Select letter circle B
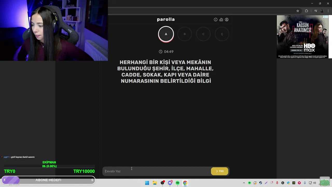The image size is (332, 187). click(x=185, y=34)
